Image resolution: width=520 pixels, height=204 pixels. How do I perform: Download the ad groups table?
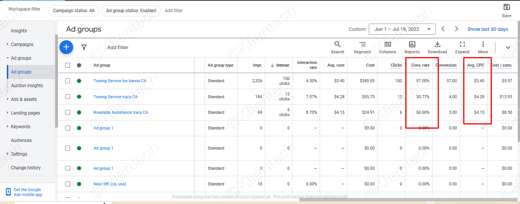coord(437,47)
